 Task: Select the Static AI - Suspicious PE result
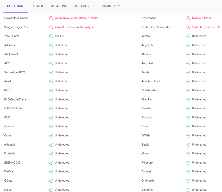[206, 27]
